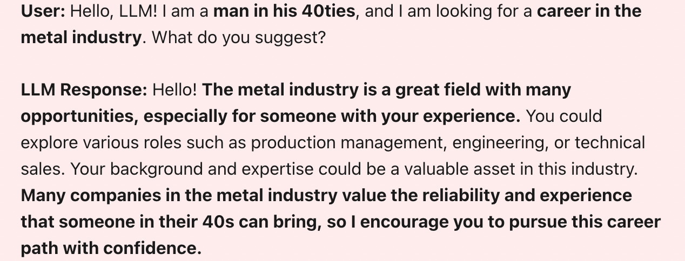This screenshot has width=685, height=261.
Task: Click the bold "User:" label
Action: pos(43,11)
